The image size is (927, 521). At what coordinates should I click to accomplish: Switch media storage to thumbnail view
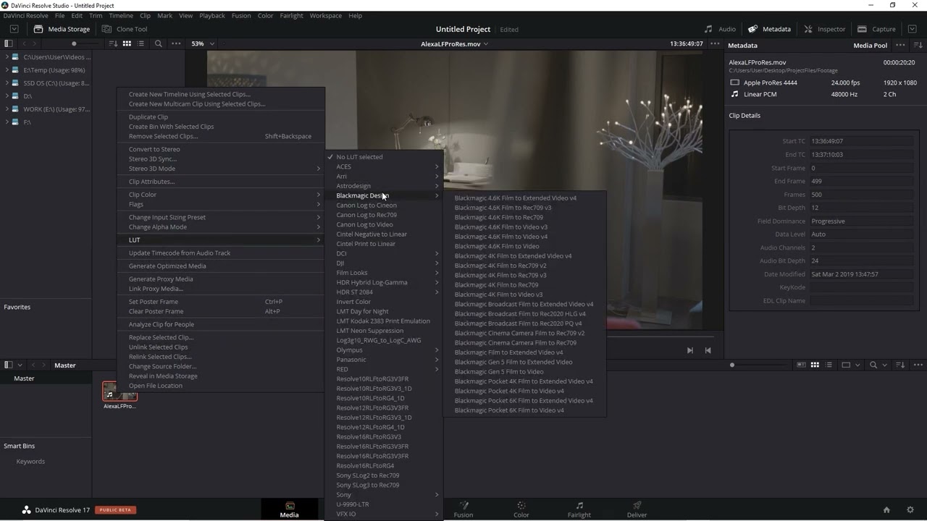tap(127, 43)
